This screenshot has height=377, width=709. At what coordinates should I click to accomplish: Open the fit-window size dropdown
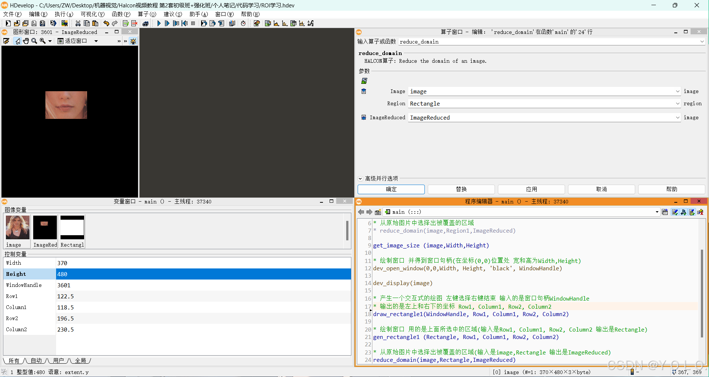click(x=96, y=41)
